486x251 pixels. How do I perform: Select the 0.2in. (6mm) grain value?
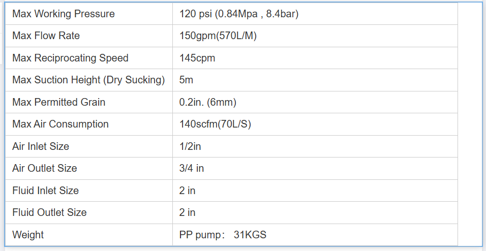(x=207, y=102)
